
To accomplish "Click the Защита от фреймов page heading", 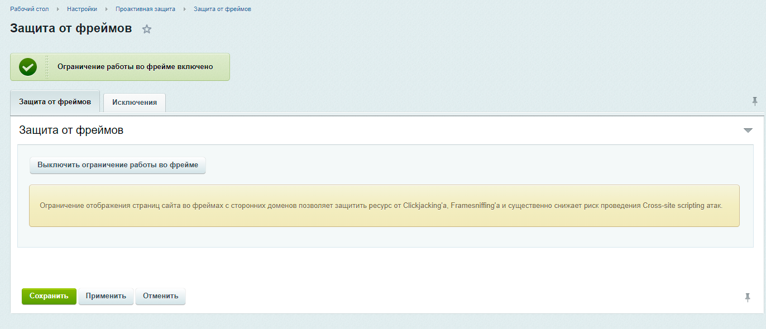I will 71,28.
